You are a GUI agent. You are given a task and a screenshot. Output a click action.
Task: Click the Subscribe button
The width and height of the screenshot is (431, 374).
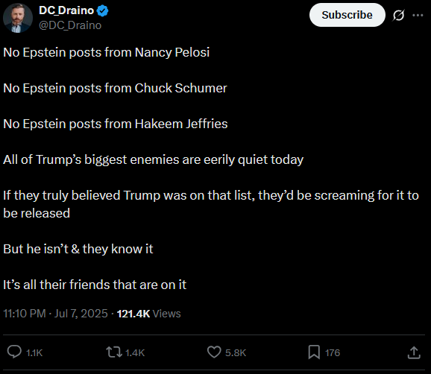(x=347, y=15)
